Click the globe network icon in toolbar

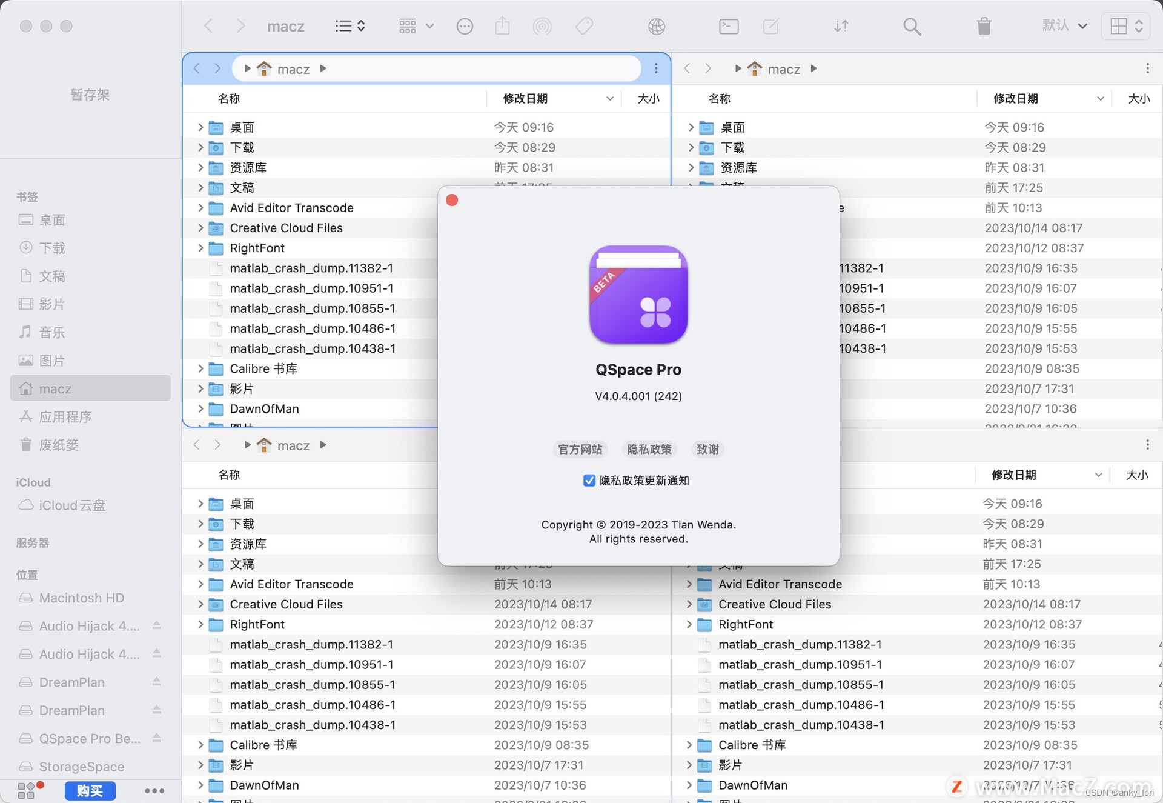click(x=657, y=26)
